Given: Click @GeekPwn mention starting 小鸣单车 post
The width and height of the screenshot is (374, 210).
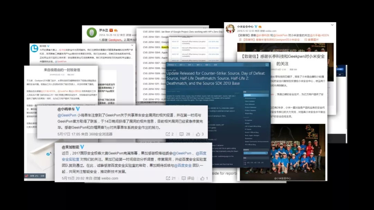Looking at the screenshot, I should (67, 115).
